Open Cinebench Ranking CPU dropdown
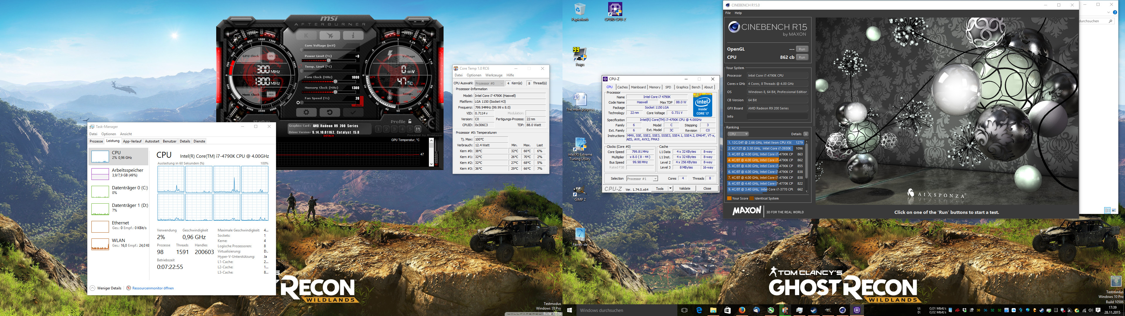Screen dimensions: 1125x316 (738, 134)
